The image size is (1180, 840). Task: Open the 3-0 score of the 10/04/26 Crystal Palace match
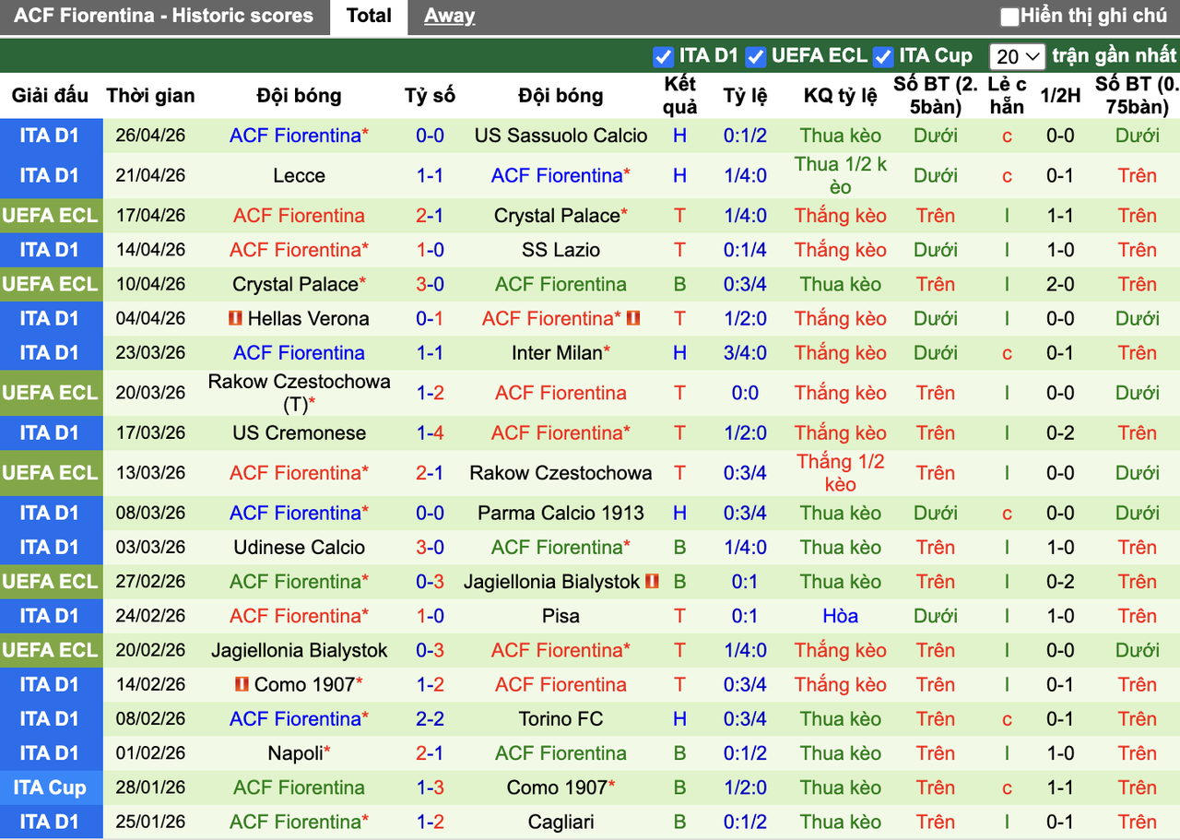430,284
